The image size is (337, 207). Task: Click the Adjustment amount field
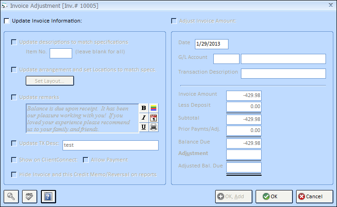[x=244, y=155]
